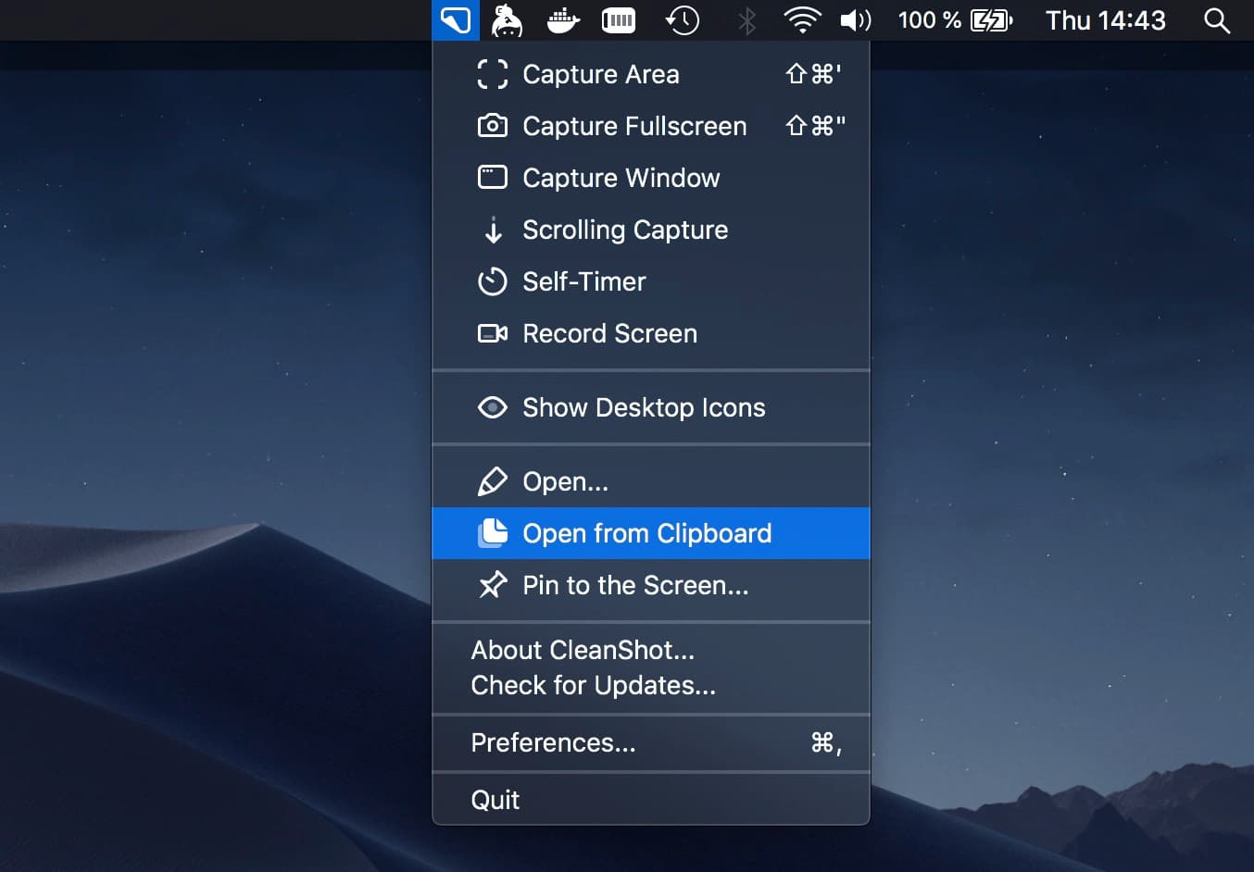The height and width of the screenshot is (872, 1254).
Task: Select Capture Window
Action: [x=621, y=178]
